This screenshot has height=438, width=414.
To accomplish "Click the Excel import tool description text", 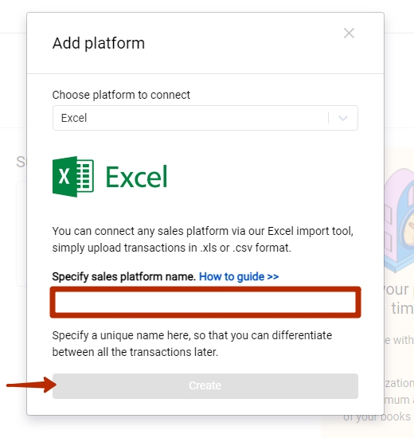I will coord(203,240).
